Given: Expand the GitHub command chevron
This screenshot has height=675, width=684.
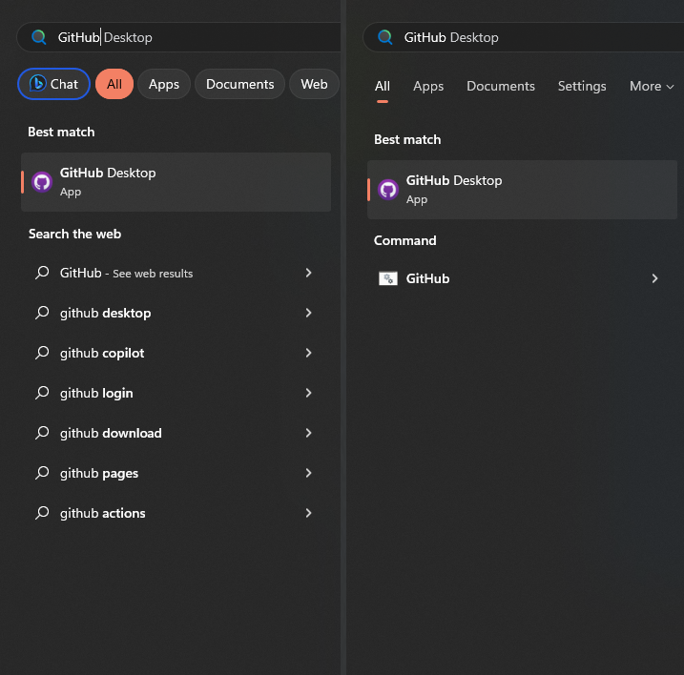Looking at the screenshot, I should tap(654, 278).
